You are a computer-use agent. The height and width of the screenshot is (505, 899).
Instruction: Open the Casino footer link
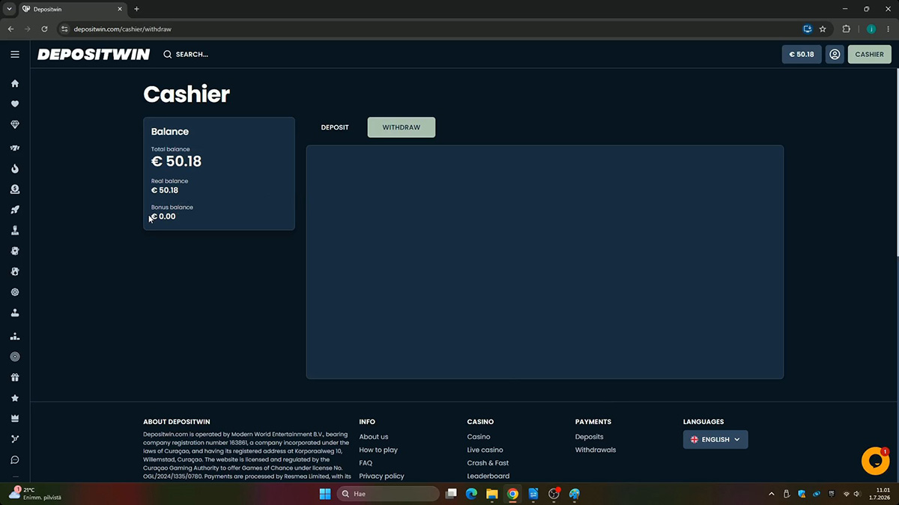[479, 437]
